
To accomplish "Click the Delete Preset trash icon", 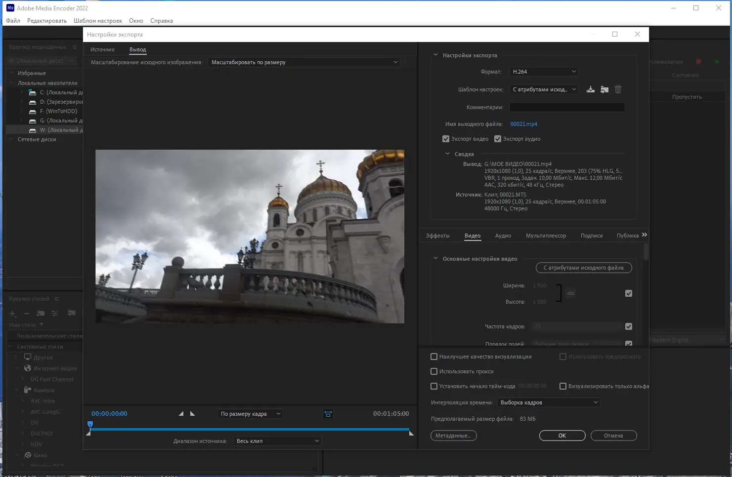I will tap(618, 89).
